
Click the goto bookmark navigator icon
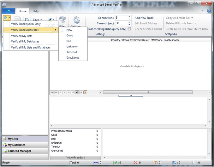pos(81,92)
